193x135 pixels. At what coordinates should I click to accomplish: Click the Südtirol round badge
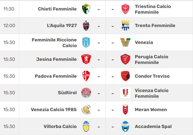click(x=86, y=93)
